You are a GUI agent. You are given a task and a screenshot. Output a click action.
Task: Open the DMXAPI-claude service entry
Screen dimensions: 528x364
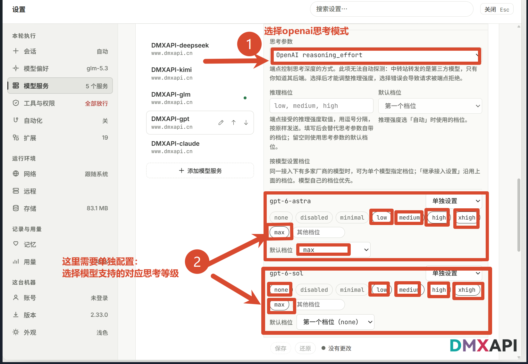point(200,147)
